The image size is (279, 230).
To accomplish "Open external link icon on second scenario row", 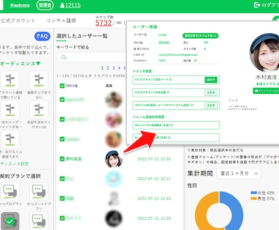I will click(168, 93).
